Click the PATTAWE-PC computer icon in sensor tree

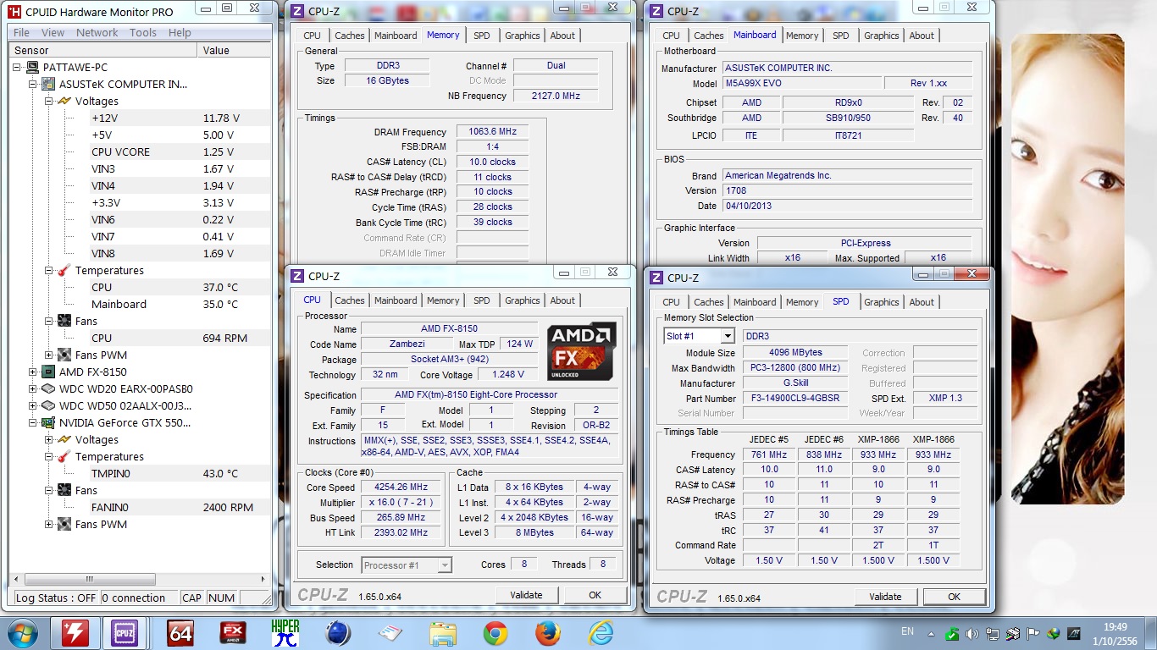34,67
